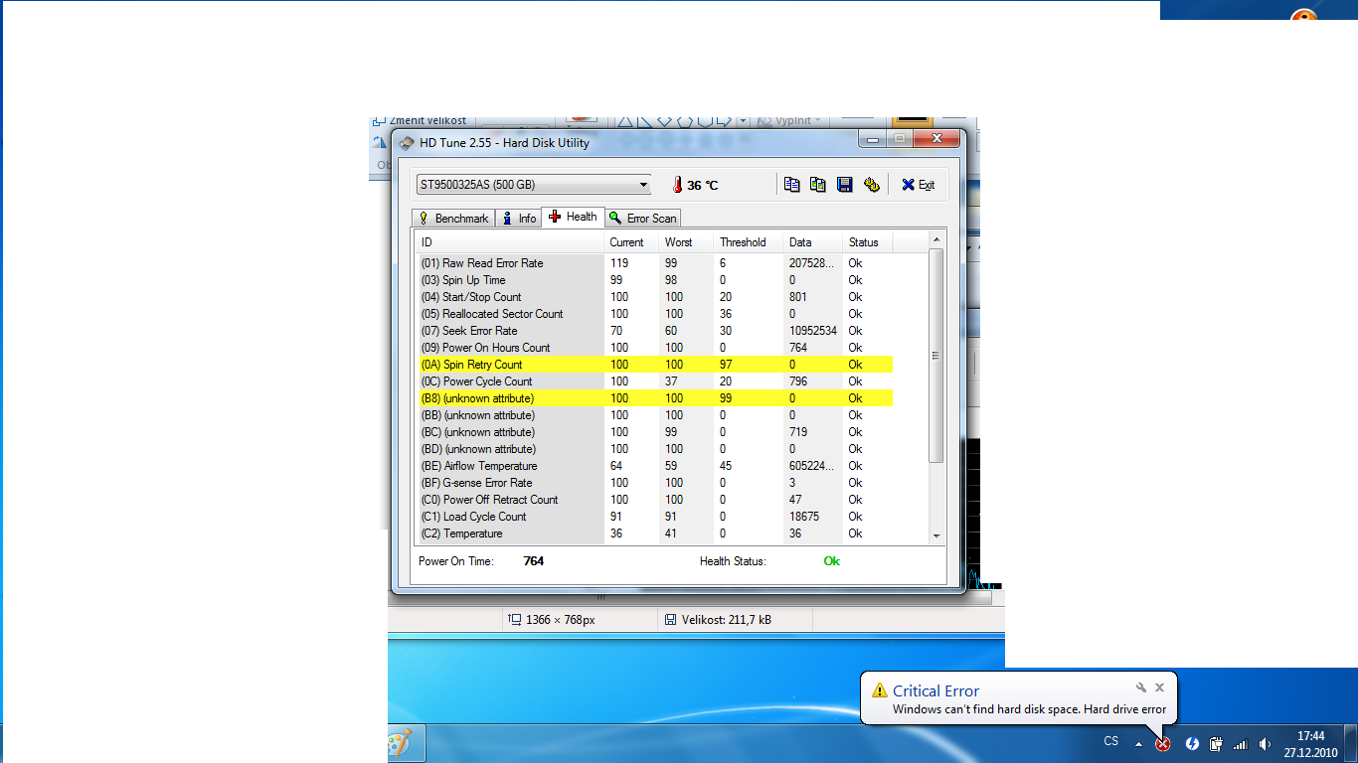Open HD Tune options via the gear icon
This screenshot has height=763, width=1358.
coord(871,185)
